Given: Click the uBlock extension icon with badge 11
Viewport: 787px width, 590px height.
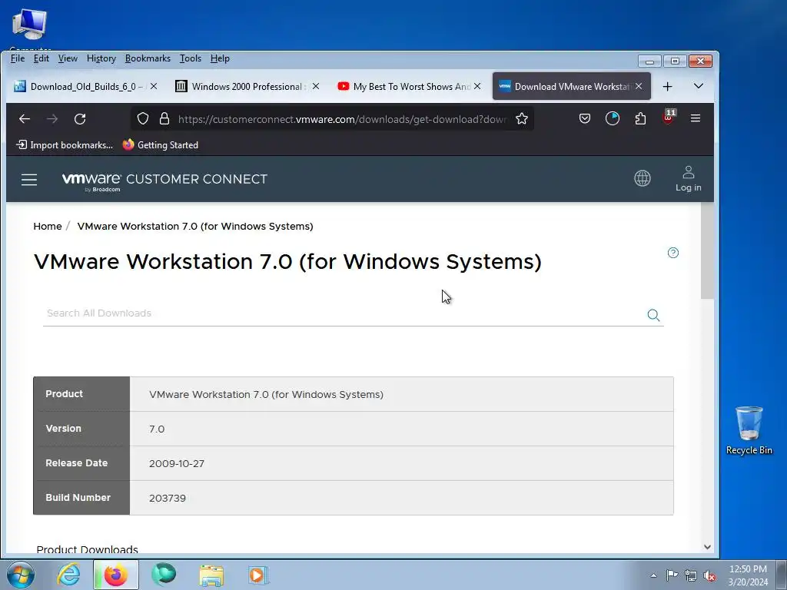Looking at the screenshot, I should click(x=669, y=118).
